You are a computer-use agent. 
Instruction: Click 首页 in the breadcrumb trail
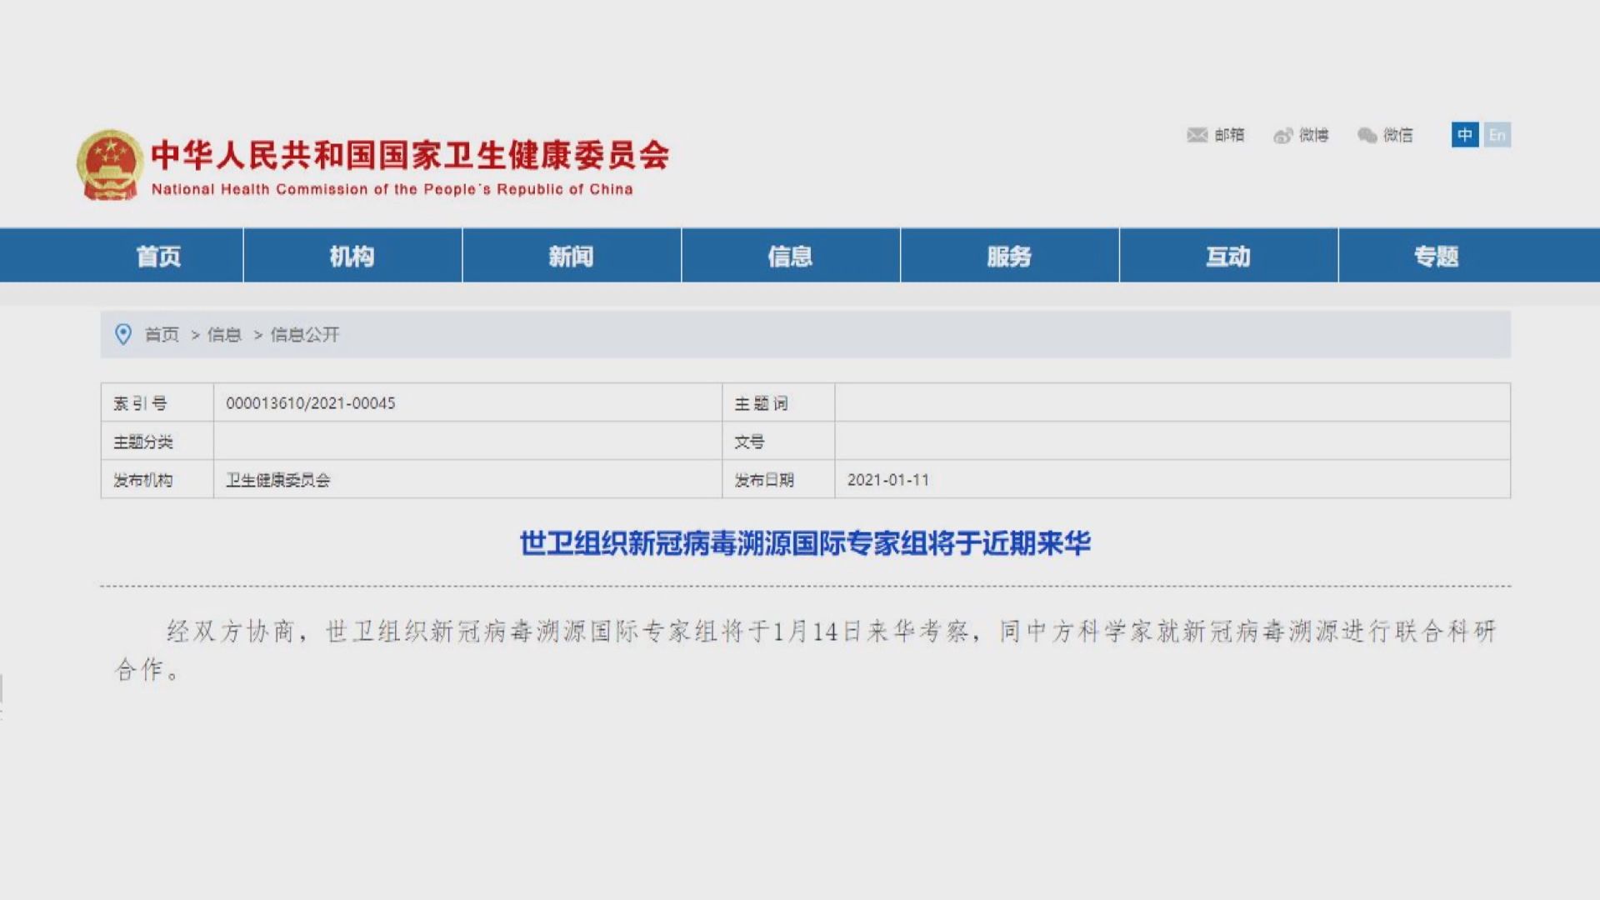pyautogui.click(x=162, y=336)
